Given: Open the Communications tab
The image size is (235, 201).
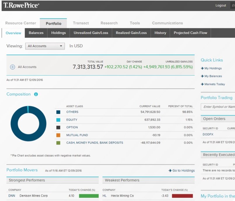Looking at the screenshot, I should coord(167,23).
